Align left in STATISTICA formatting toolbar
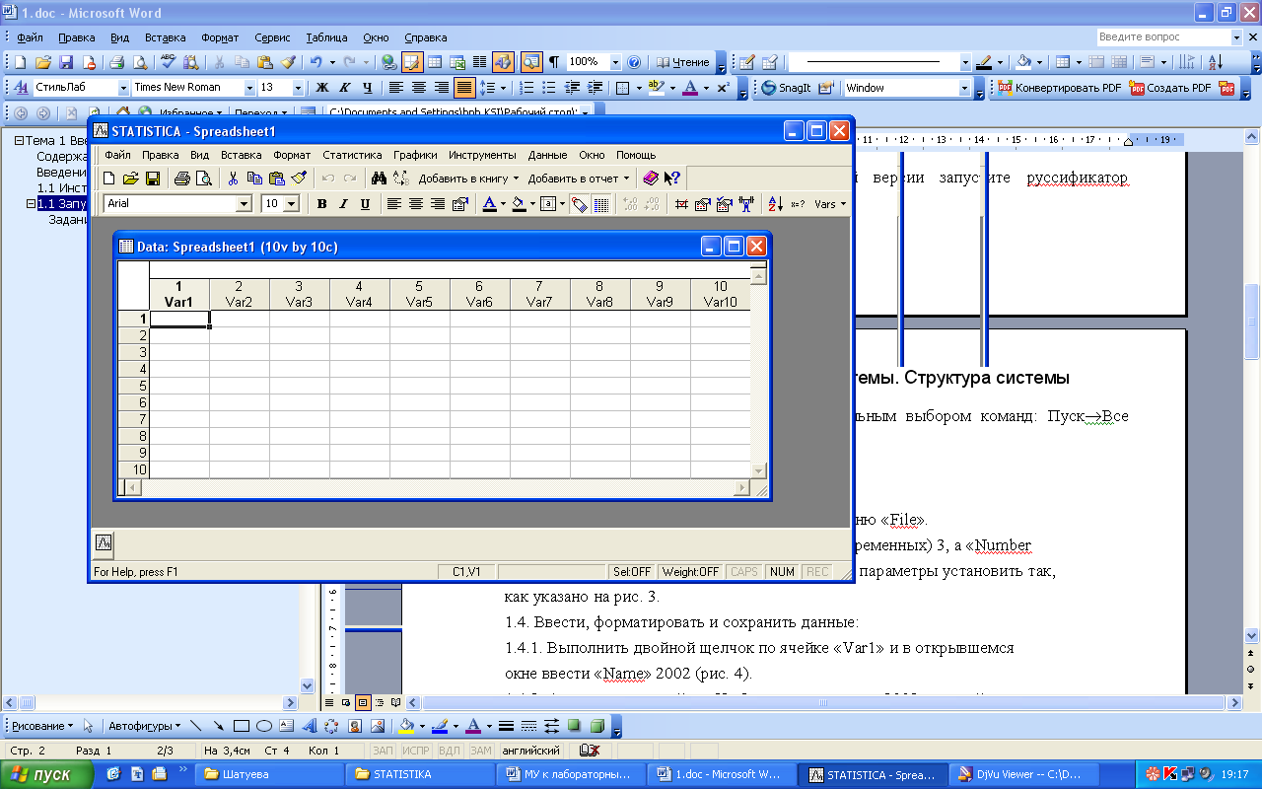The image size is (1262, 789). pos(394,204)
